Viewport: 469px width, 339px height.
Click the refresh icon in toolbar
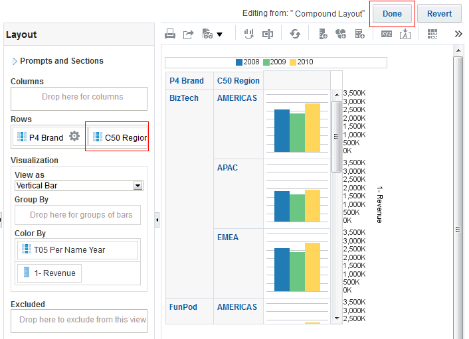(x=295, y=33)
